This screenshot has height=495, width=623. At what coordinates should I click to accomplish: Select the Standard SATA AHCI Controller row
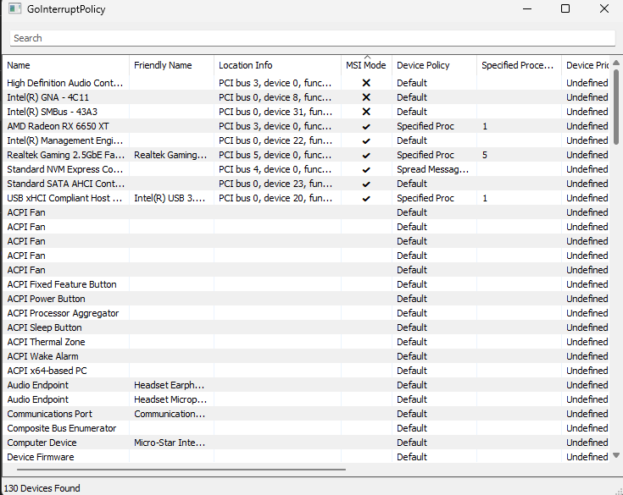(306, 184)
